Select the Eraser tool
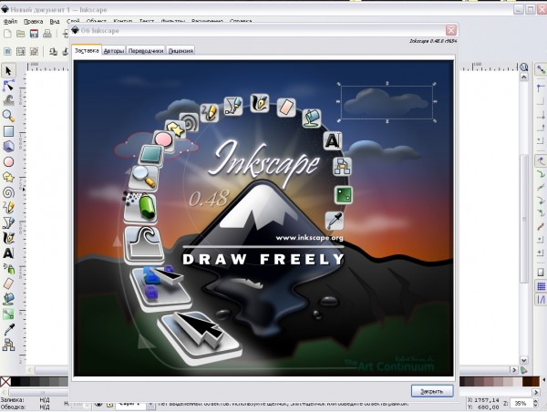 [8, 283]
